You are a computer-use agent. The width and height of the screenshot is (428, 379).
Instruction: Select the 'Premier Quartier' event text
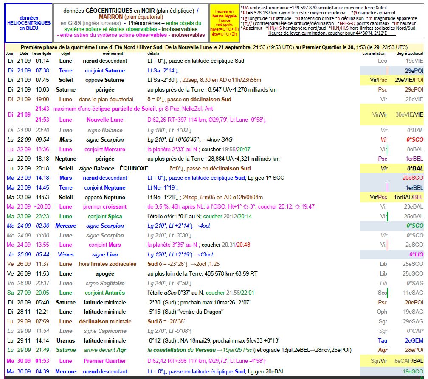click(x=105, y=361)
